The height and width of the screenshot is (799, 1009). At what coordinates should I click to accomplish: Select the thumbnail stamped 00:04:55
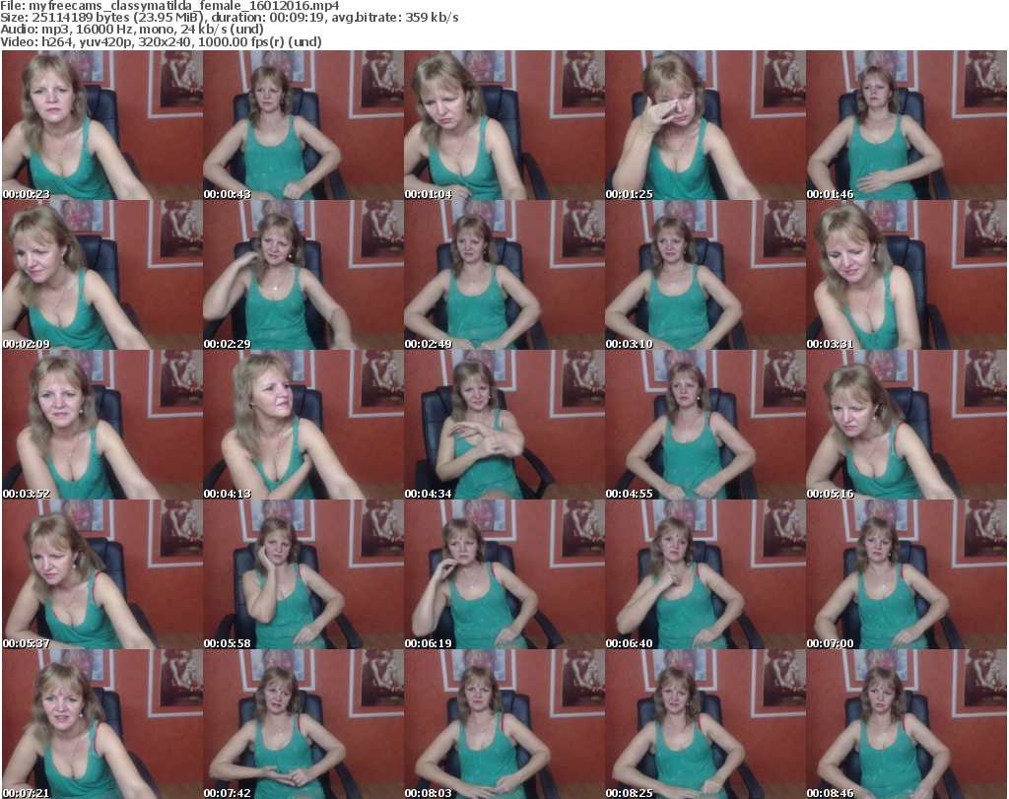pos(706,425)
